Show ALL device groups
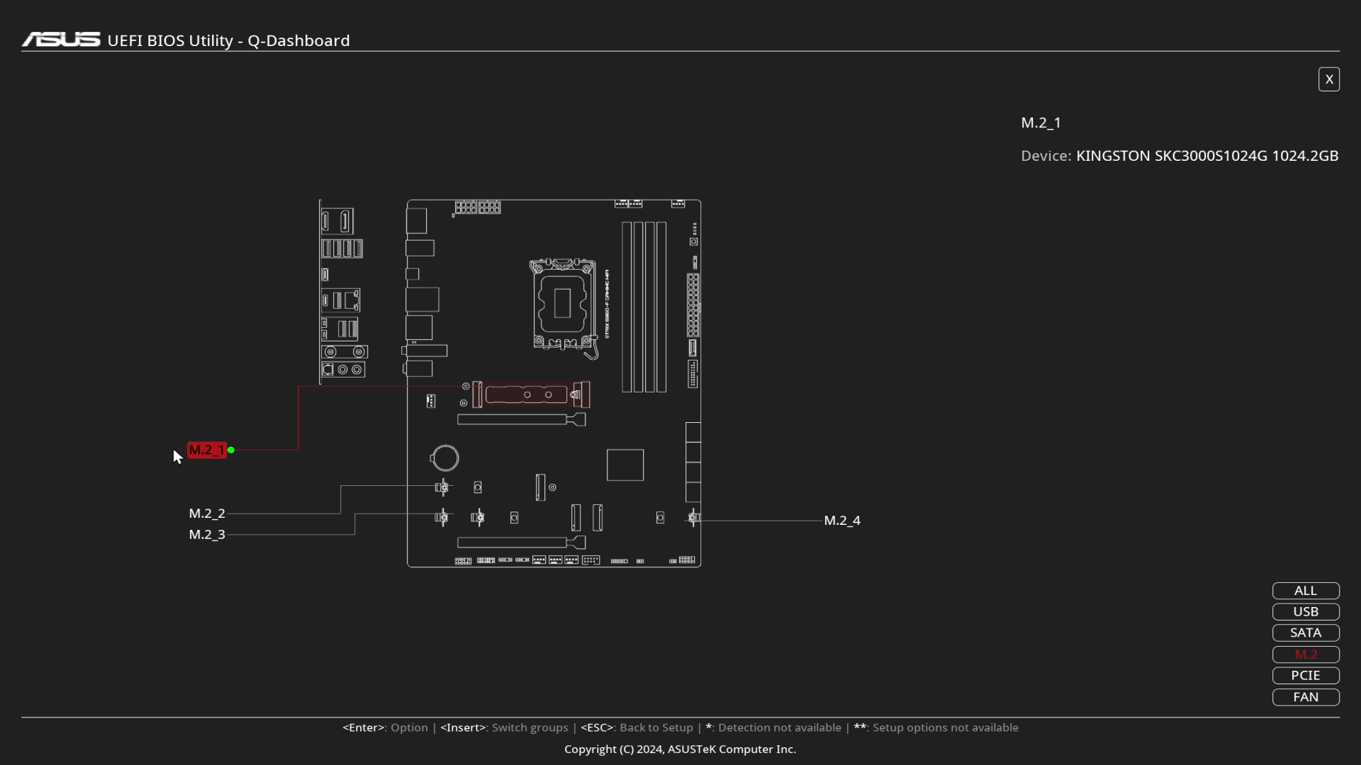 coord(1305,591)
